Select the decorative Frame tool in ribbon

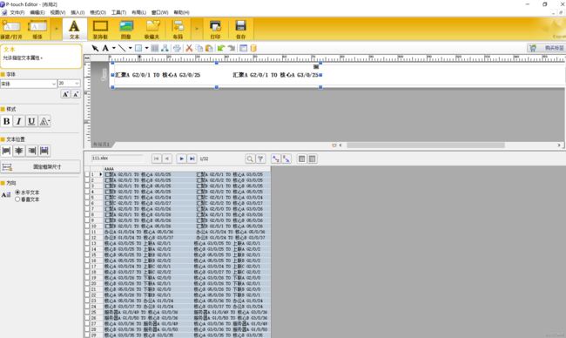point(100,29)
